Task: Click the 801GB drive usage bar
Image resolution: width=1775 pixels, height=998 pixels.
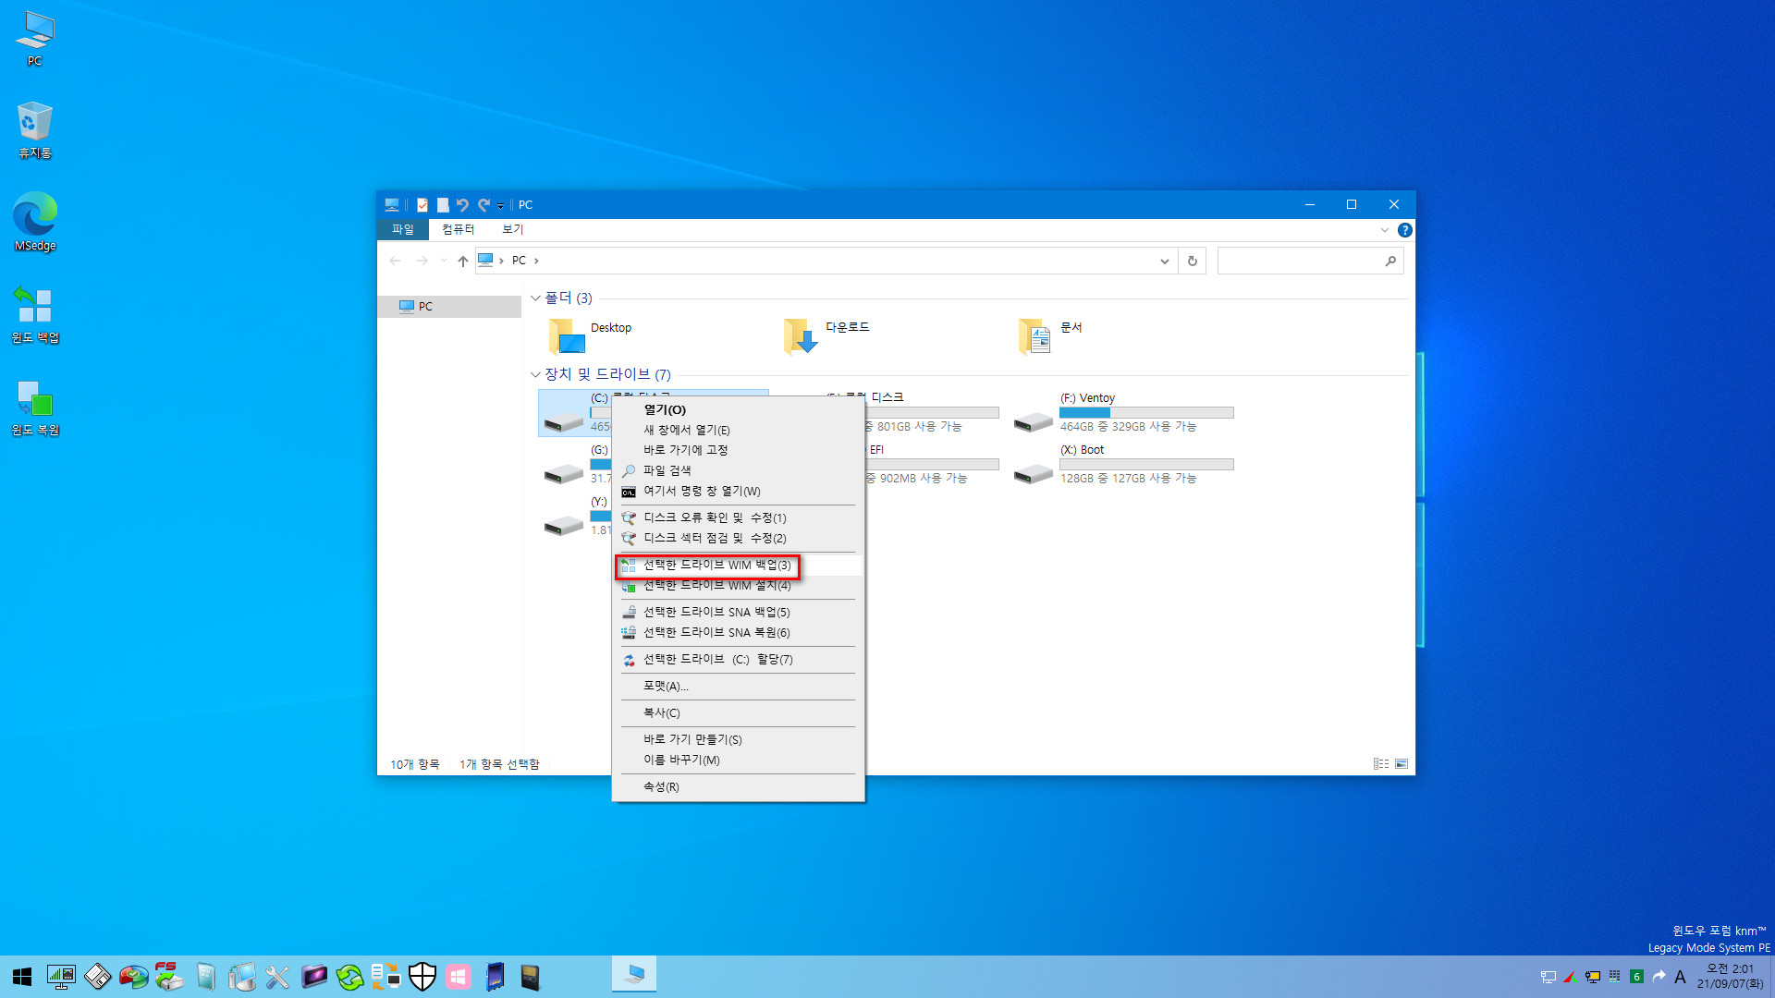Action: tap(932, 412)
